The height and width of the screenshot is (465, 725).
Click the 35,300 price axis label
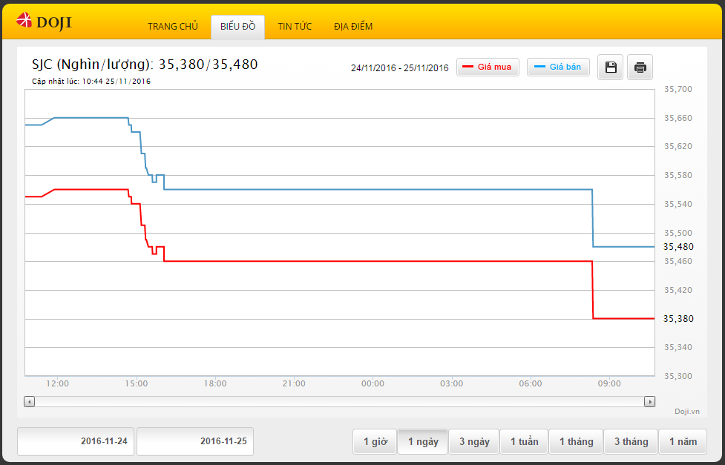(678, 376)
